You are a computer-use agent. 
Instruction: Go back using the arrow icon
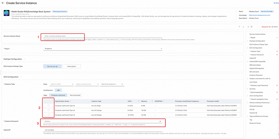3,3
